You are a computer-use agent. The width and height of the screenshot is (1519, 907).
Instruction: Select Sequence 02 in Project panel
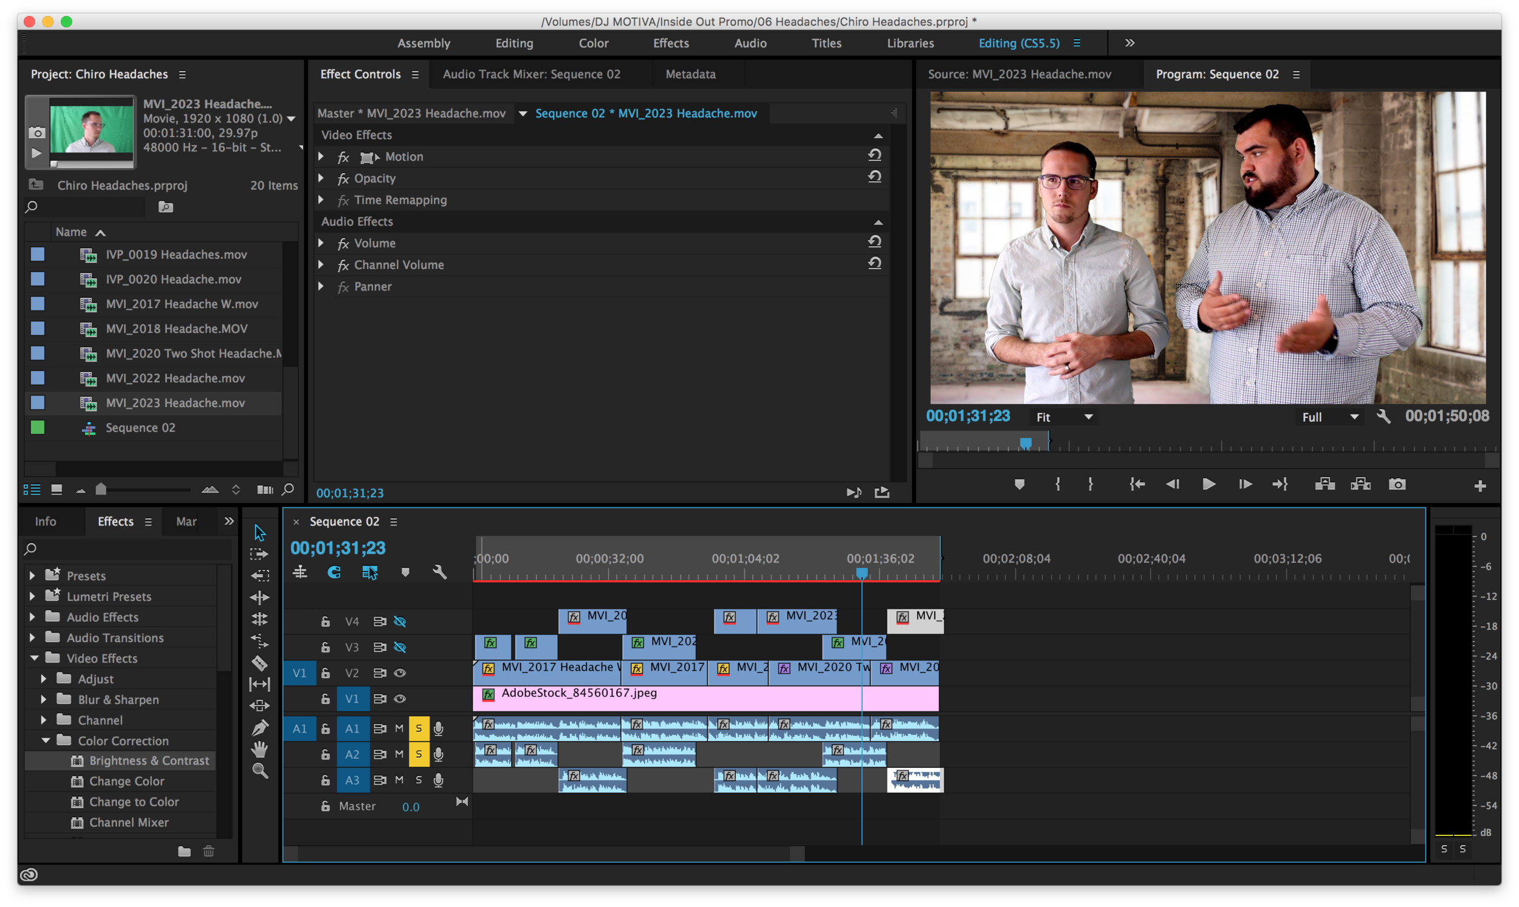(140, 428)
